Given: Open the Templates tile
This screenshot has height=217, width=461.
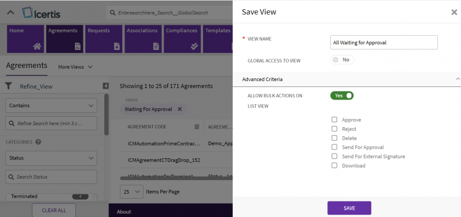Looking at the screenshot, I should point(218,39).
